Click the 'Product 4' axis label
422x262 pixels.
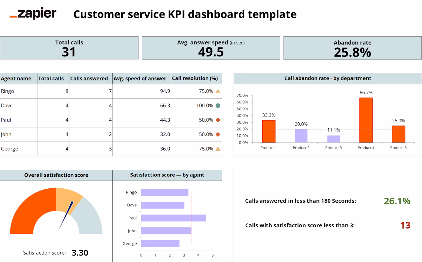tap(366, 148)
